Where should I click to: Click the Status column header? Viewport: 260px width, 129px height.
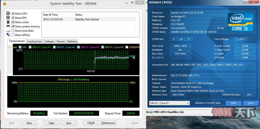(104, 14)
